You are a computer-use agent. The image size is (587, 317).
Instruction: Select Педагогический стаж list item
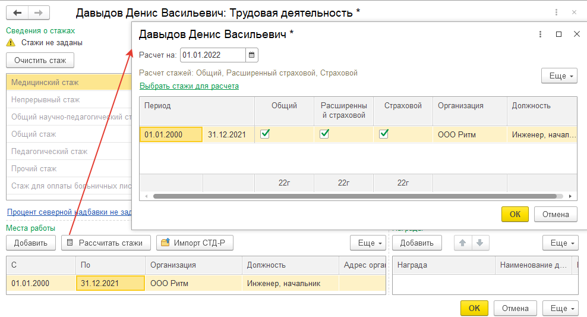(49, 152)
